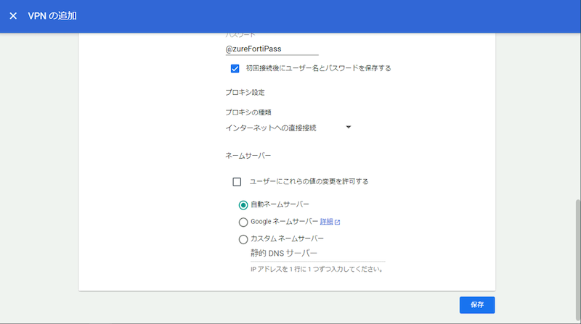
Task: Focus the password field containing @zureFortiPass
Action: point(272,49)
